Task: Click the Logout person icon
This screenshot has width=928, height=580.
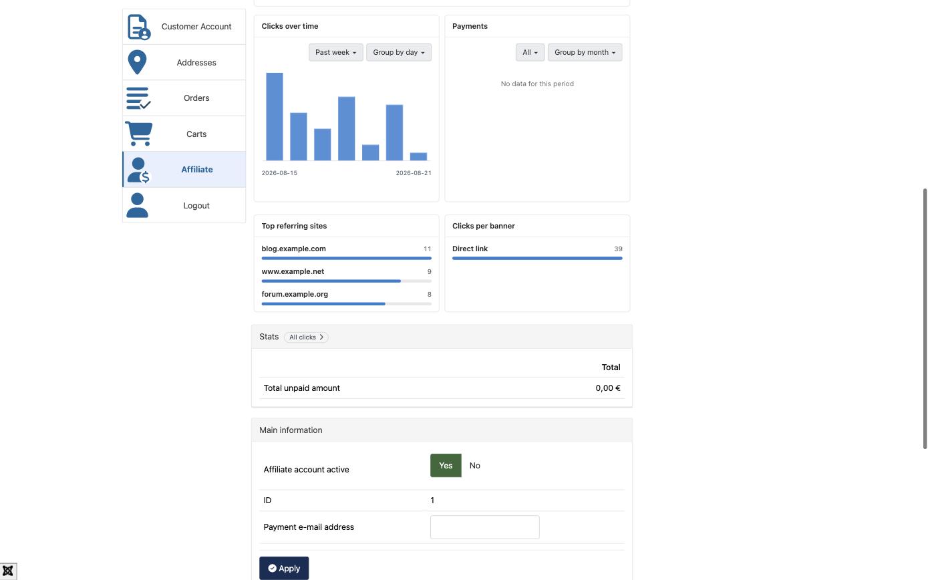Action: click(x=137, y=205)
